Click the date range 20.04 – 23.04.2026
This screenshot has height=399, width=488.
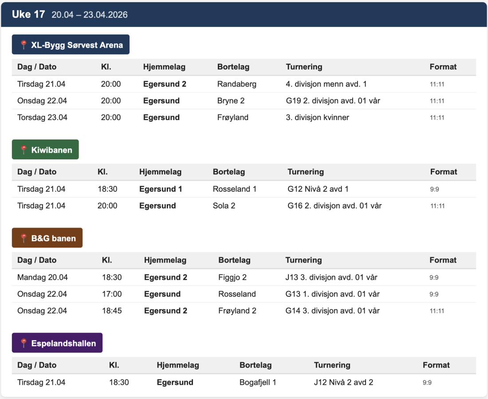click(90, 15)
